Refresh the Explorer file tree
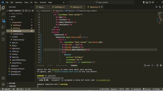Screen dimensions: 163x91 click(x=30, y=11)
